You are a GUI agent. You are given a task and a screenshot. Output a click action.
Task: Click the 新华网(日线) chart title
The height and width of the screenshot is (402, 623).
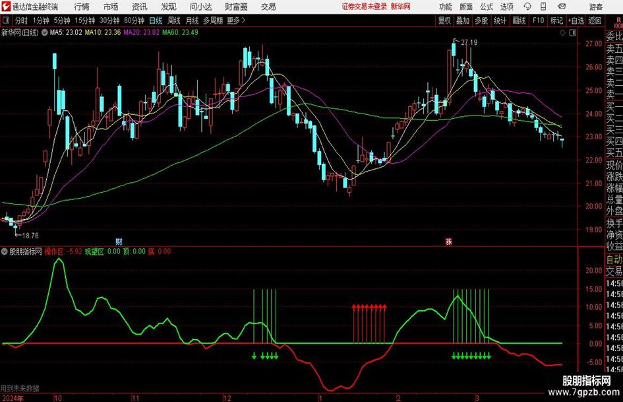pos(20,32)
